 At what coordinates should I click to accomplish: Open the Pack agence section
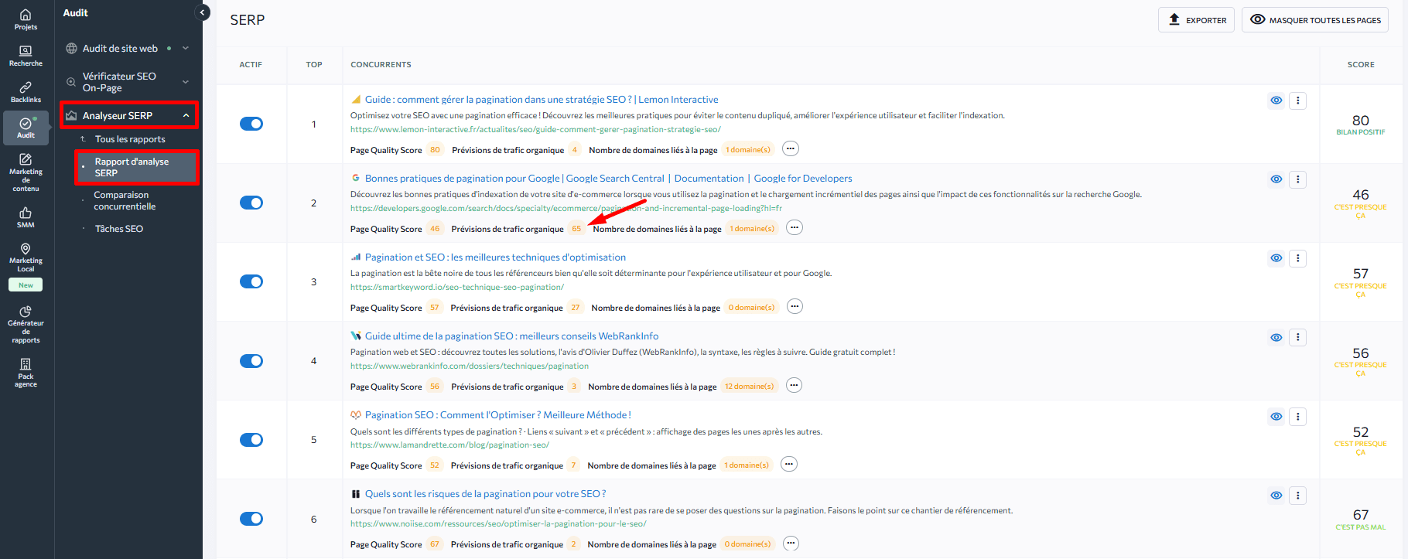click(26, 372)
